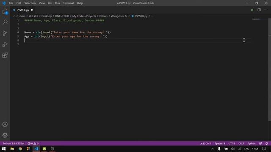Screen dimensions: 271x152
Task: Expand the Desktop breadcrumb
Action: 47,16
